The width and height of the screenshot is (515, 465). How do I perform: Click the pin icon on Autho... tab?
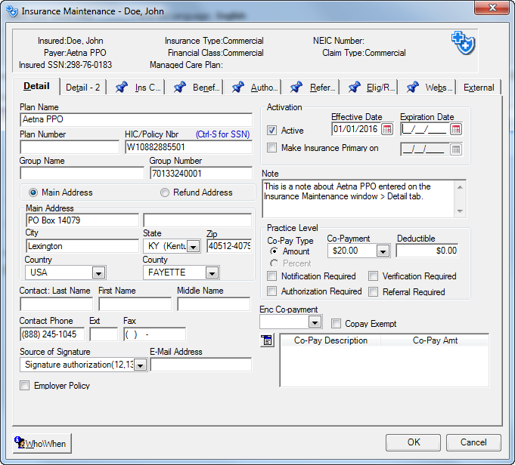[237, 88]
